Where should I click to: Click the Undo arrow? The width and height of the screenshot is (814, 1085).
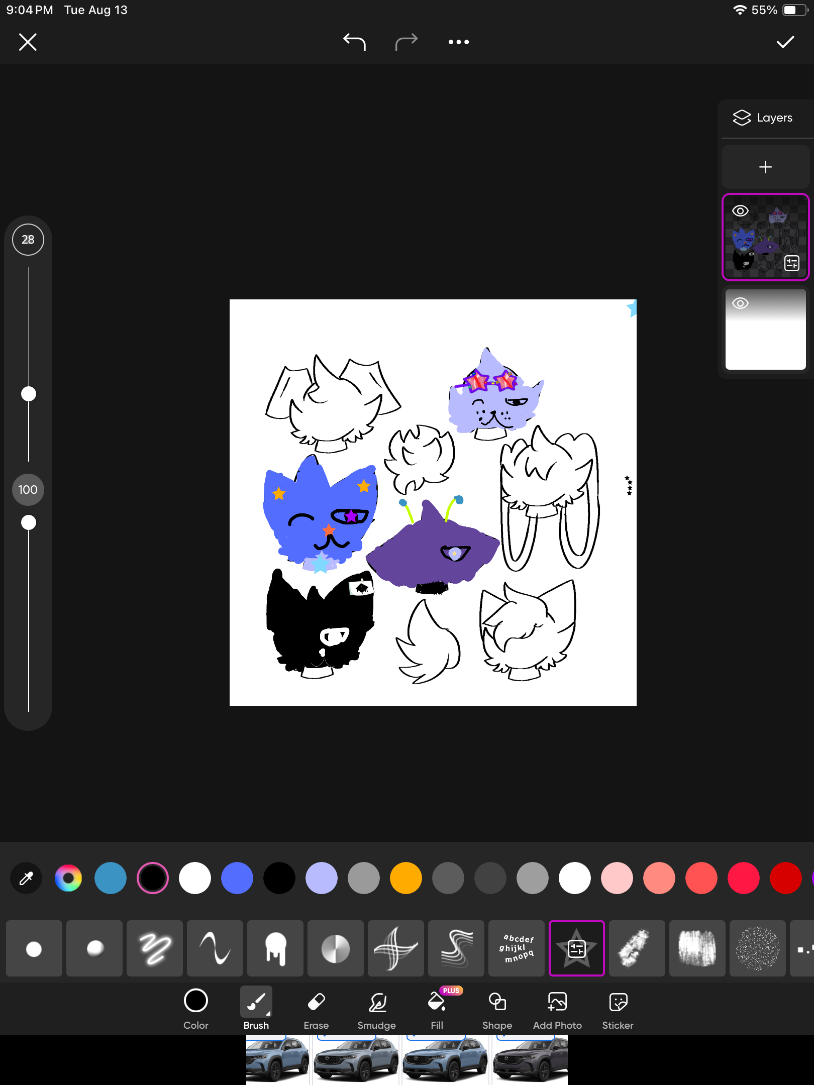pyautogui.click(x=354, y=42)
